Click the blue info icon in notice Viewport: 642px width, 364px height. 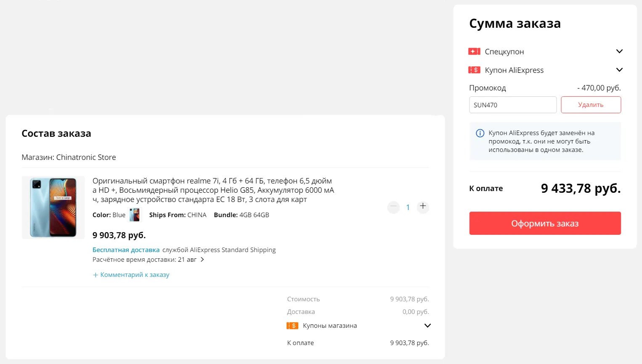tap(480, 133)
